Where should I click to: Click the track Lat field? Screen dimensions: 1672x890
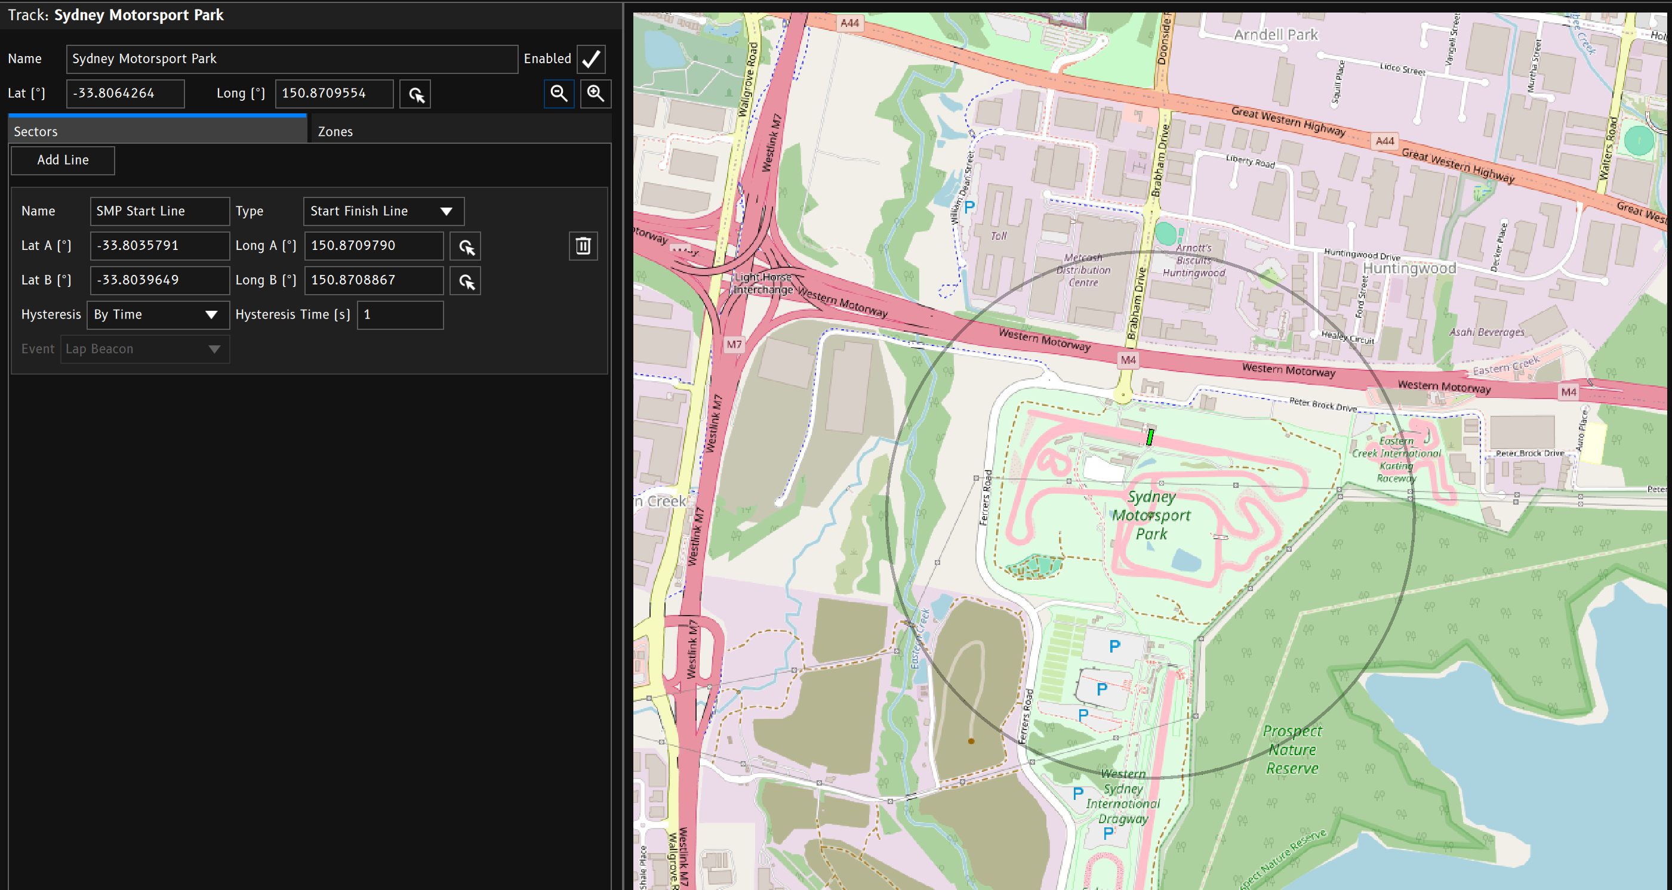pyautogui.click(x=125, y=94)
